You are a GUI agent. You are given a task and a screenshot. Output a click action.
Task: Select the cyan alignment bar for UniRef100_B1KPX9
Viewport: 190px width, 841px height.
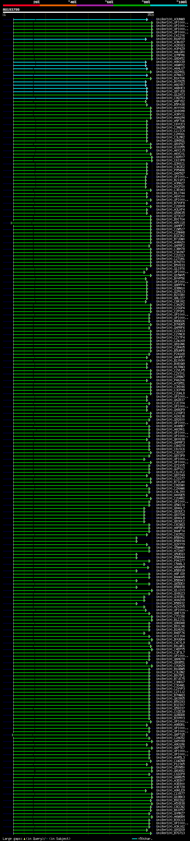pos(80,39)
